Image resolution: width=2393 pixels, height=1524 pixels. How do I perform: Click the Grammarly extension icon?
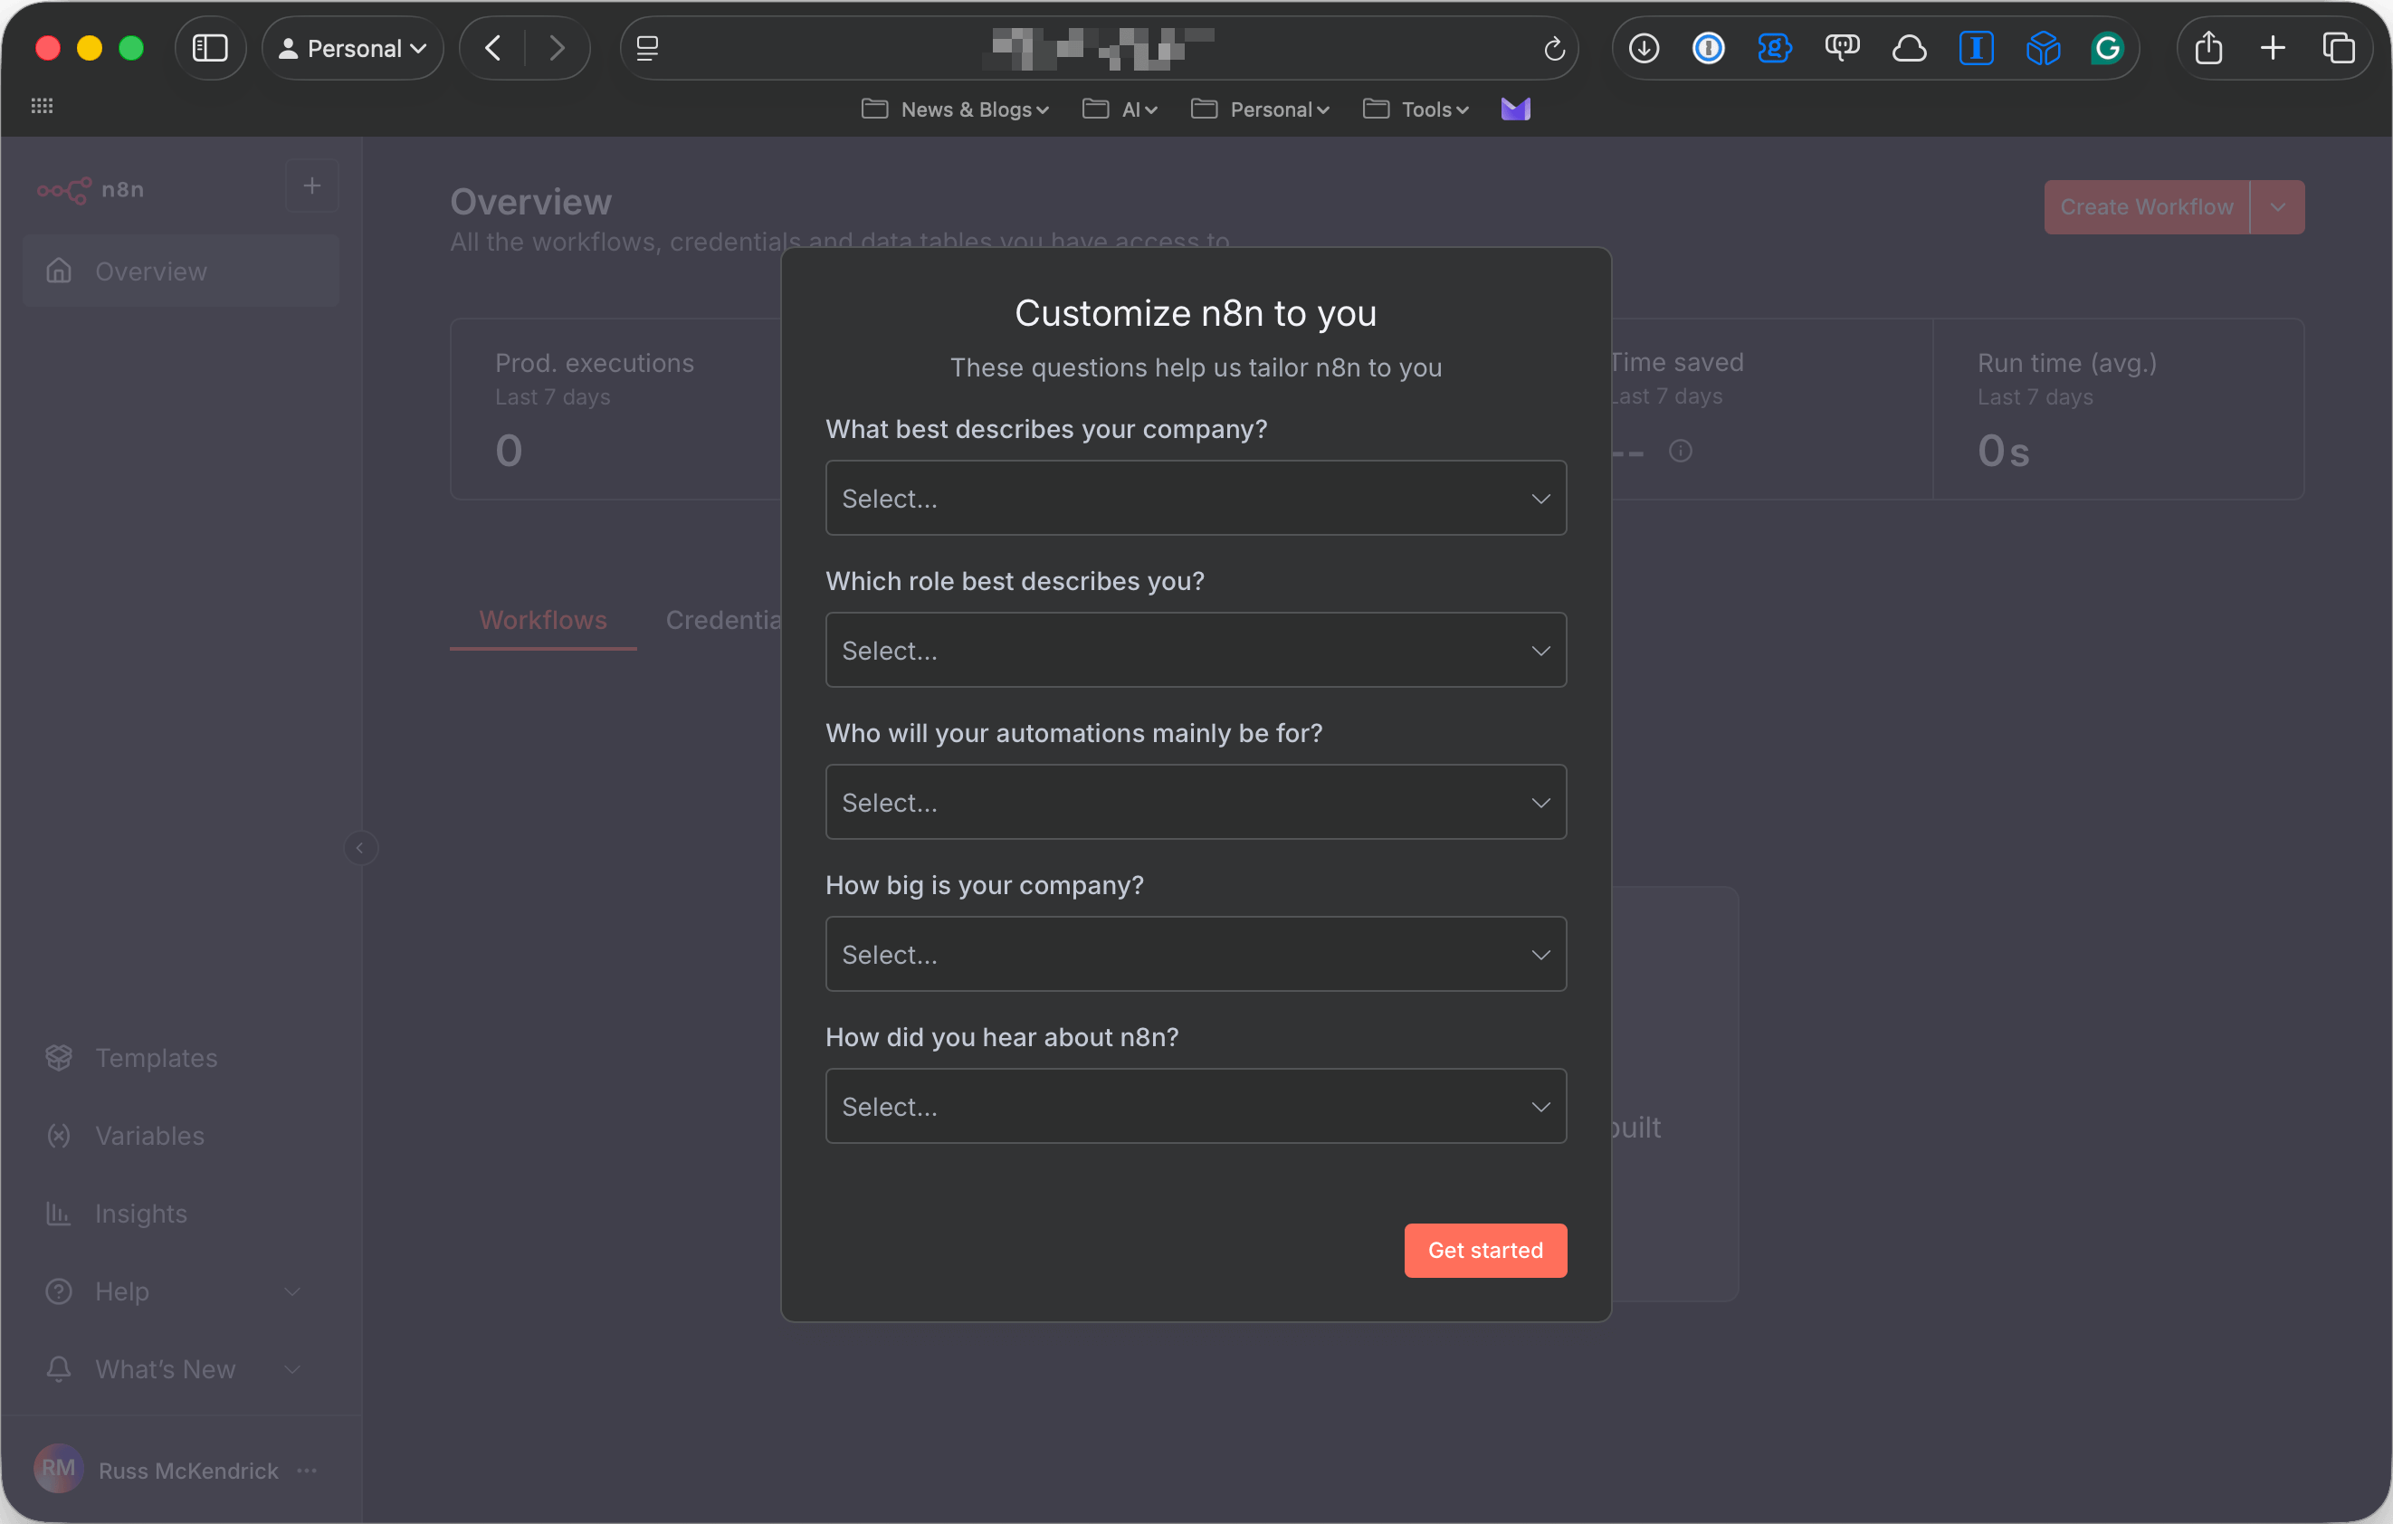pyautogui.click(x=2107, y=48)
